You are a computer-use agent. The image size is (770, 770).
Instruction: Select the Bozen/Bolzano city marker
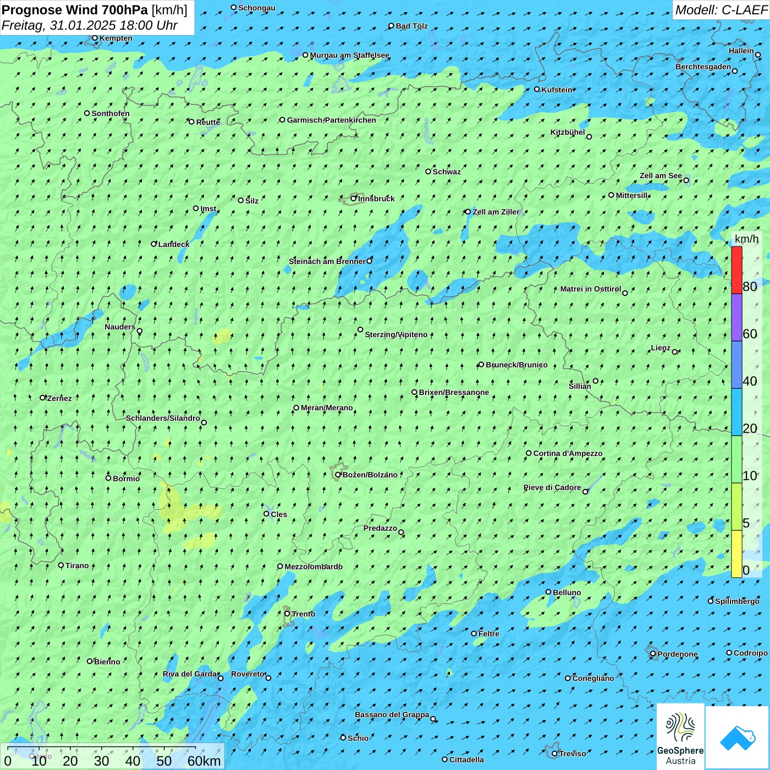click(x=338, y=475)
